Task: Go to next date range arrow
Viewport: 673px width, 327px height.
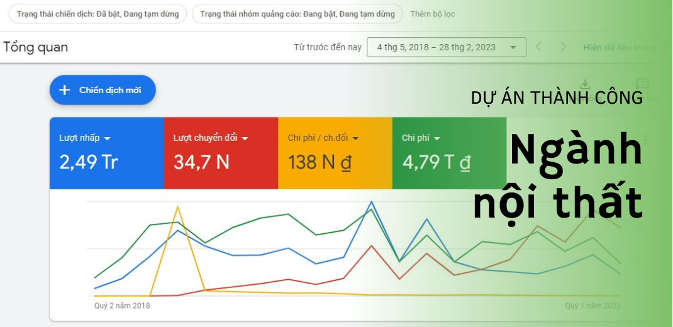Action: [x=564, y=47]
